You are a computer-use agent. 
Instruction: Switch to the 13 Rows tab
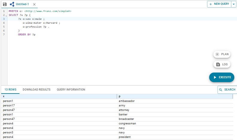(x=10, y=90)
